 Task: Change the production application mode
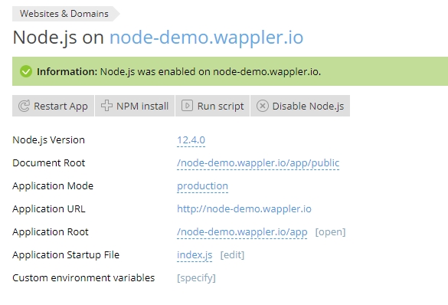click(202, 186)
